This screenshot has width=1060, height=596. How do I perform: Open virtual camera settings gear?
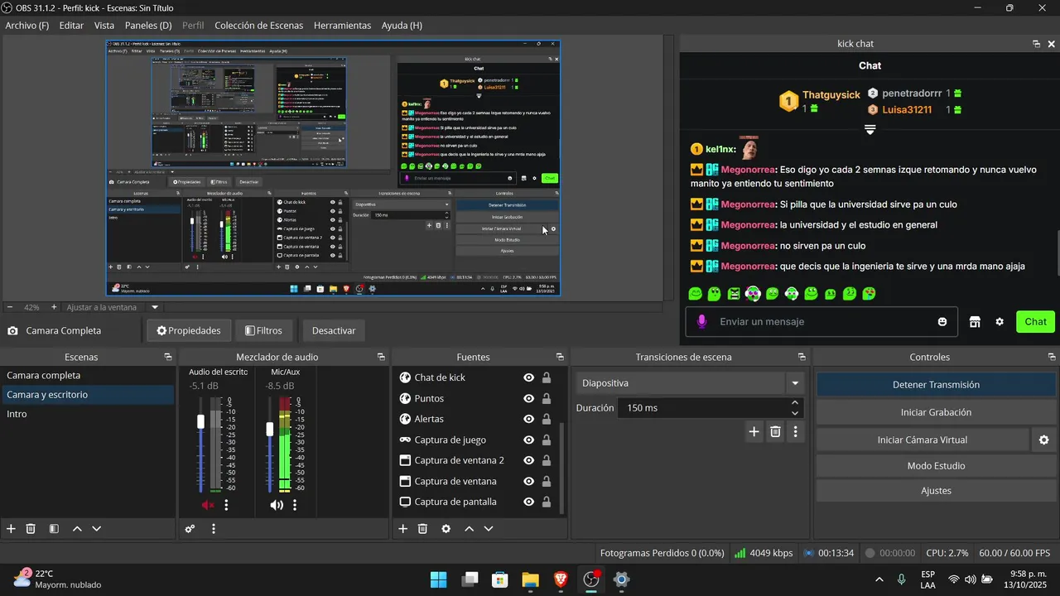1044,440
